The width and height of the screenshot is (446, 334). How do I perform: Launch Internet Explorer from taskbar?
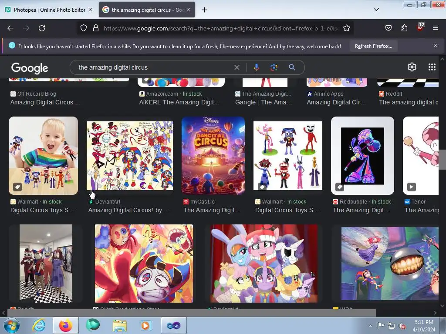tap(39, 325)
